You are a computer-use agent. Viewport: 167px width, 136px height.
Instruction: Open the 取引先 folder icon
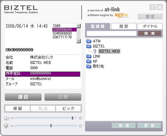tap(89, 66)
